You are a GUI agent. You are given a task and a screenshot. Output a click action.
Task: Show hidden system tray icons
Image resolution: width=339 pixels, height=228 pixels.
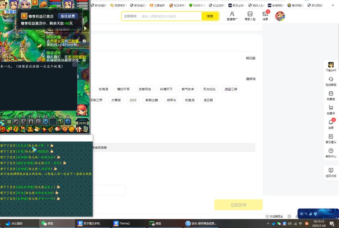(x=268, y=223)
